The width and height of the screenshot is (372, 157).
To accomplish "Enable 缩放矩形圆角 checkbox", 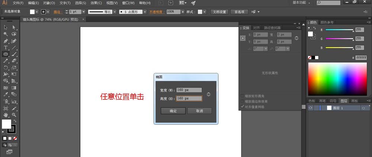I will (243, 96).
